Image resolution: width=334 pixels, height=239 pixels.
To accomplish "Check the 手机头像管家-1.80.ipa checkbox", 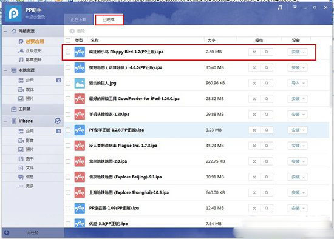I will coord(68,115).
